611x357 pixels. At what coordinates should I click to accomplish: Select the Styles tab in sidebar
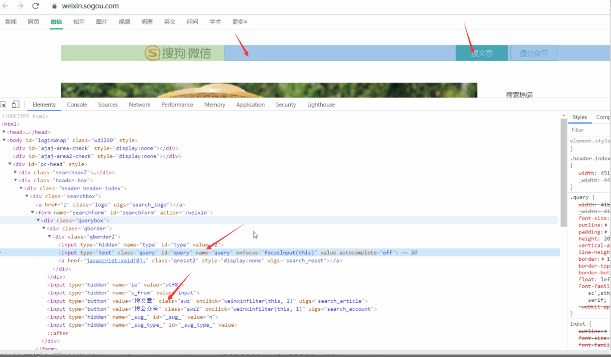coord(580,117)
